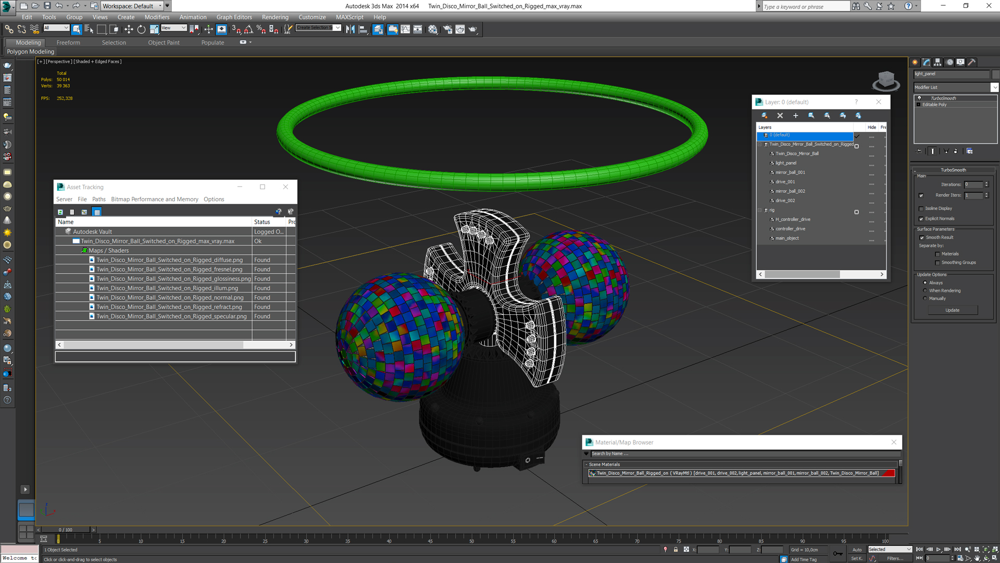Switch to the Object Paint ribbon tab

point(164,43)
